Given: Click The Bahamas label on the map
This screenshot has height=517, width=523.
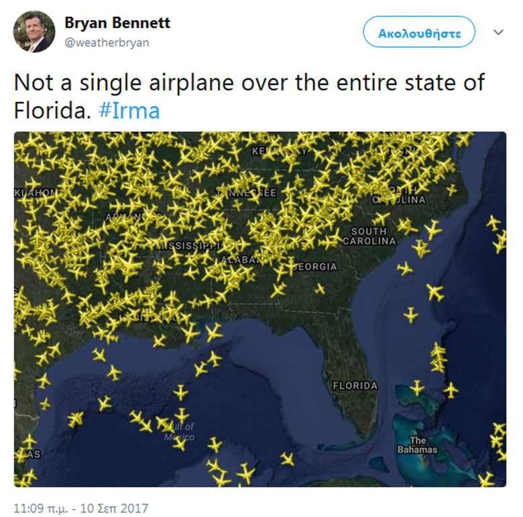Looking at the screenshot, I should tap(417, 445).
